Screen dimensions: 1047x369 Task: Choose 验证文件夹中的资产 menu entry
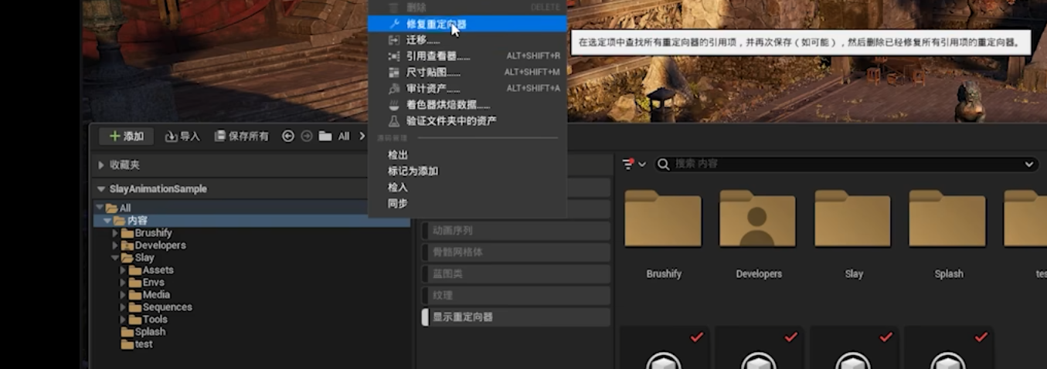point(467,121)
